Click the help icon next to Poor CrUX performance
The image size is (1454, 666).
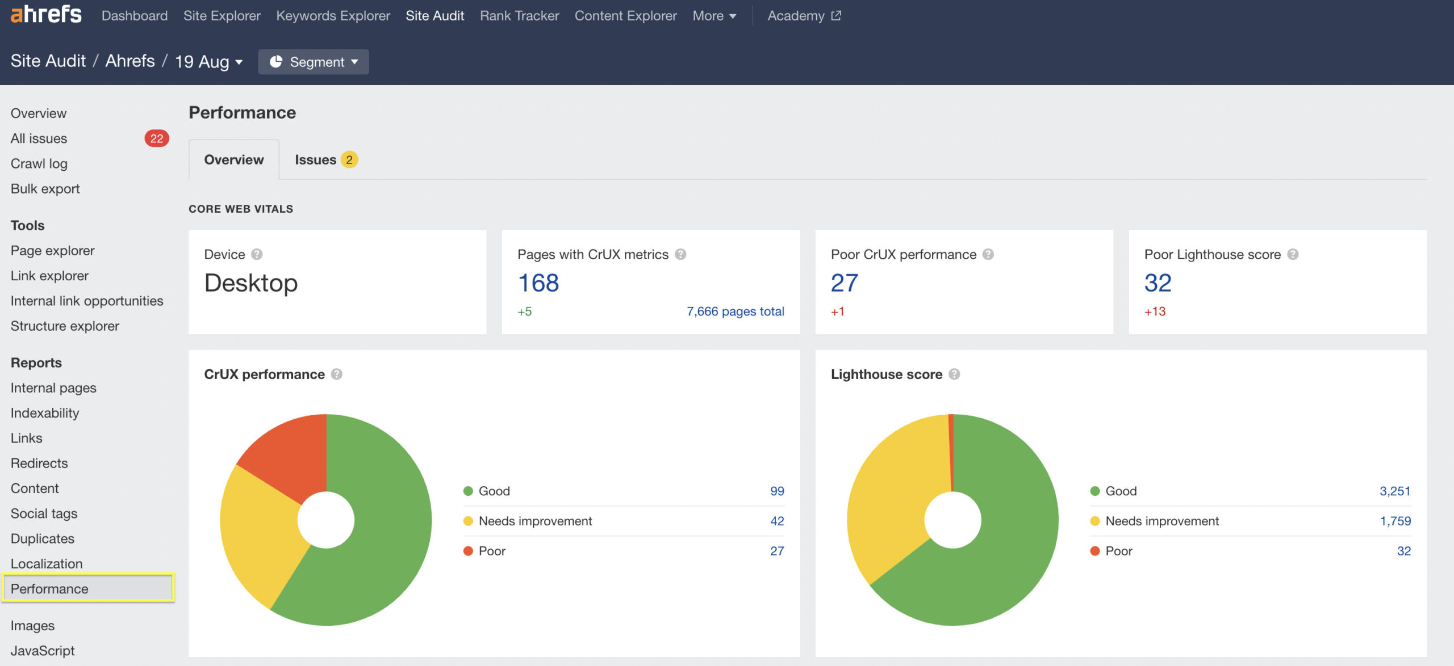point(988,254)
